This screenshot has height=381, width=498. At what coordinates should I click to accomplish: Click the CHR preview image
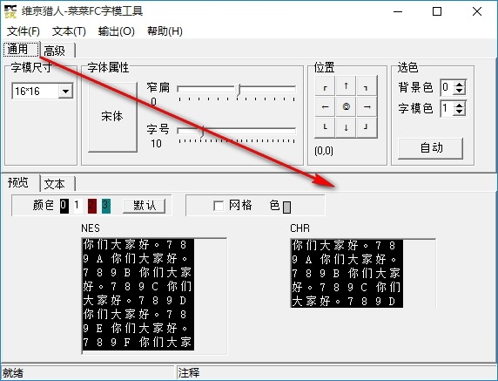(x=347, y=274)
